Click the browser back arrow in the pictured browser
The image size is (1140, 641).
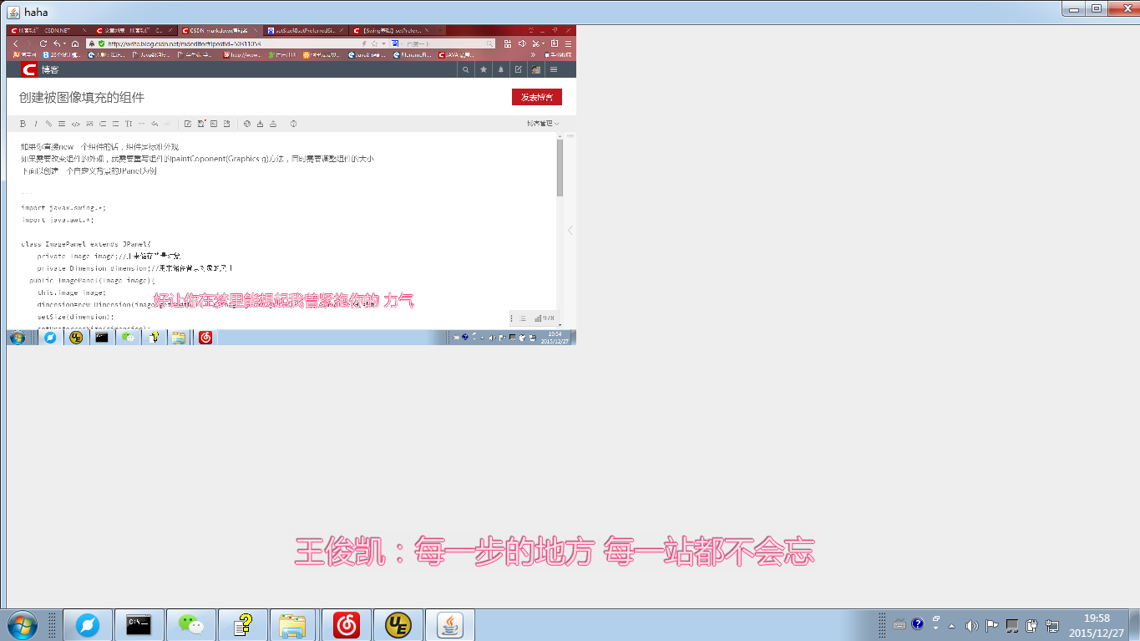click(16, 43)
